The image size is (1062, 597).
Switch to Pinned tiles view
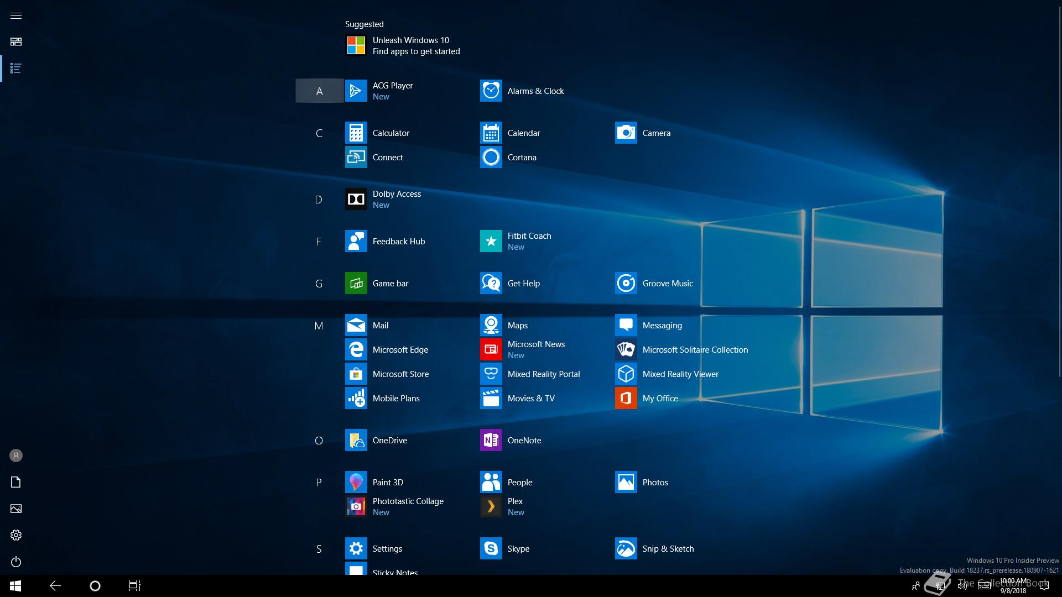[16, 42]
